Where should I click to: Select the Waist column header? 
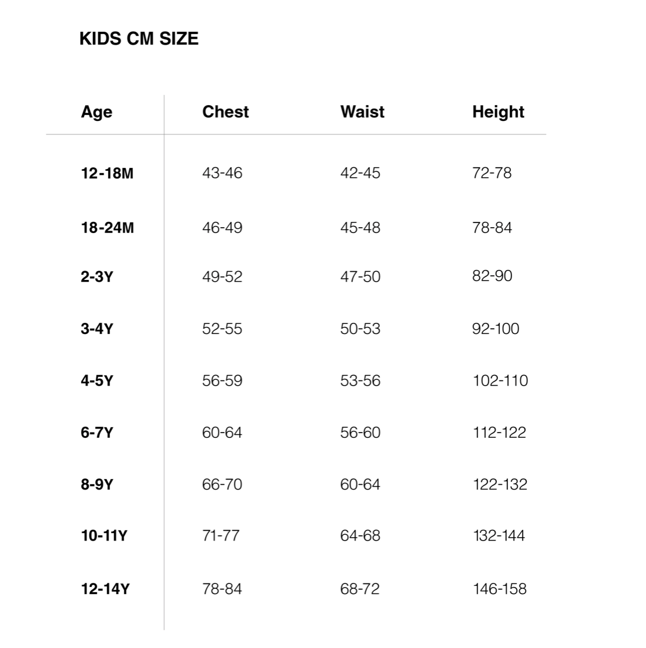tap(362, 112)
